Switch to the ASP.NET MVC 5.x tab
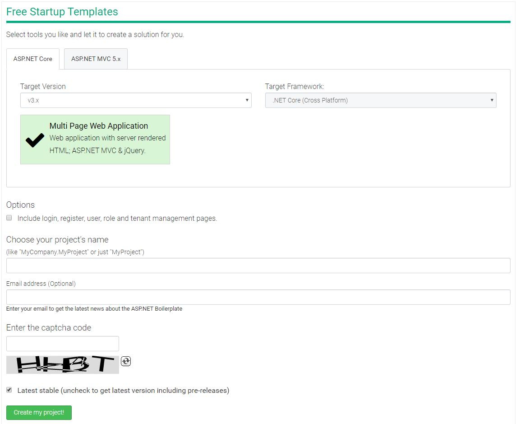This screenshot has height=424, width=520. point(96,59)
